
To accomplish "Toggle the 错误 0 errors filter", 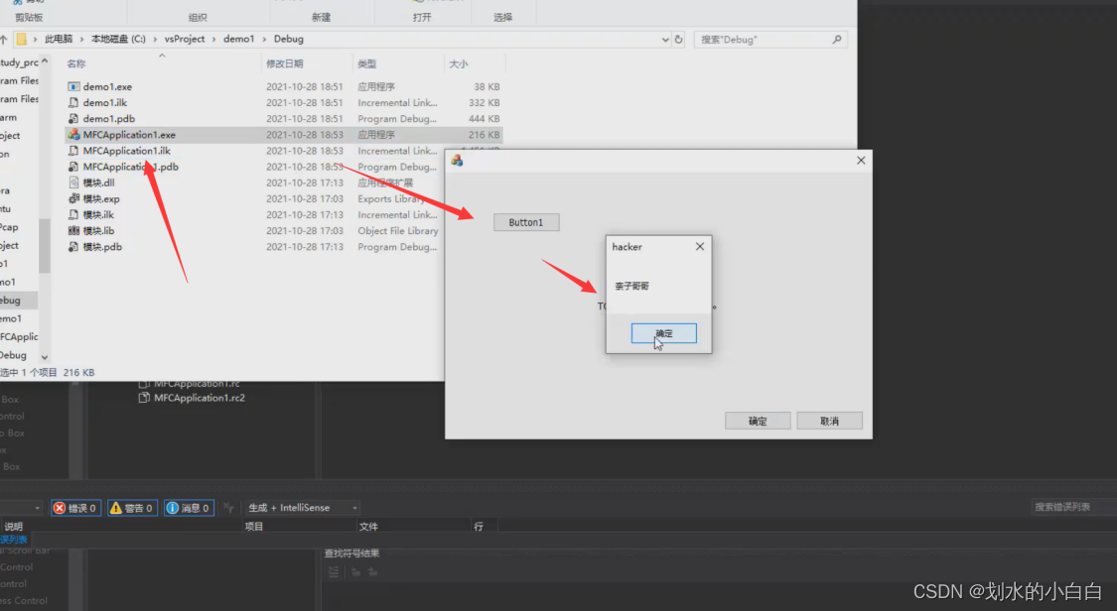I will tap(75, 508).
